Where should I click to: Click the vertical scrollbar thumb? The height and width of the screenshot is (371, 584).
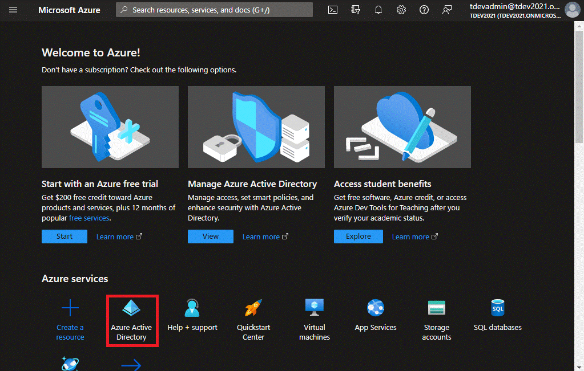(x=579, y=87)
